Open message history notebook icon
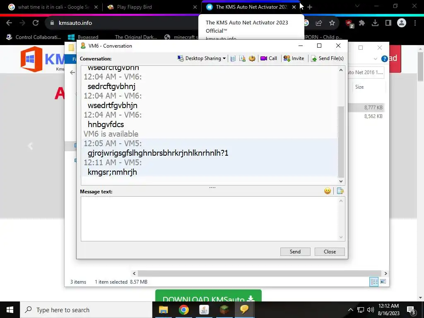Screen dimensions: 424x318 click(x=233, y=58)
